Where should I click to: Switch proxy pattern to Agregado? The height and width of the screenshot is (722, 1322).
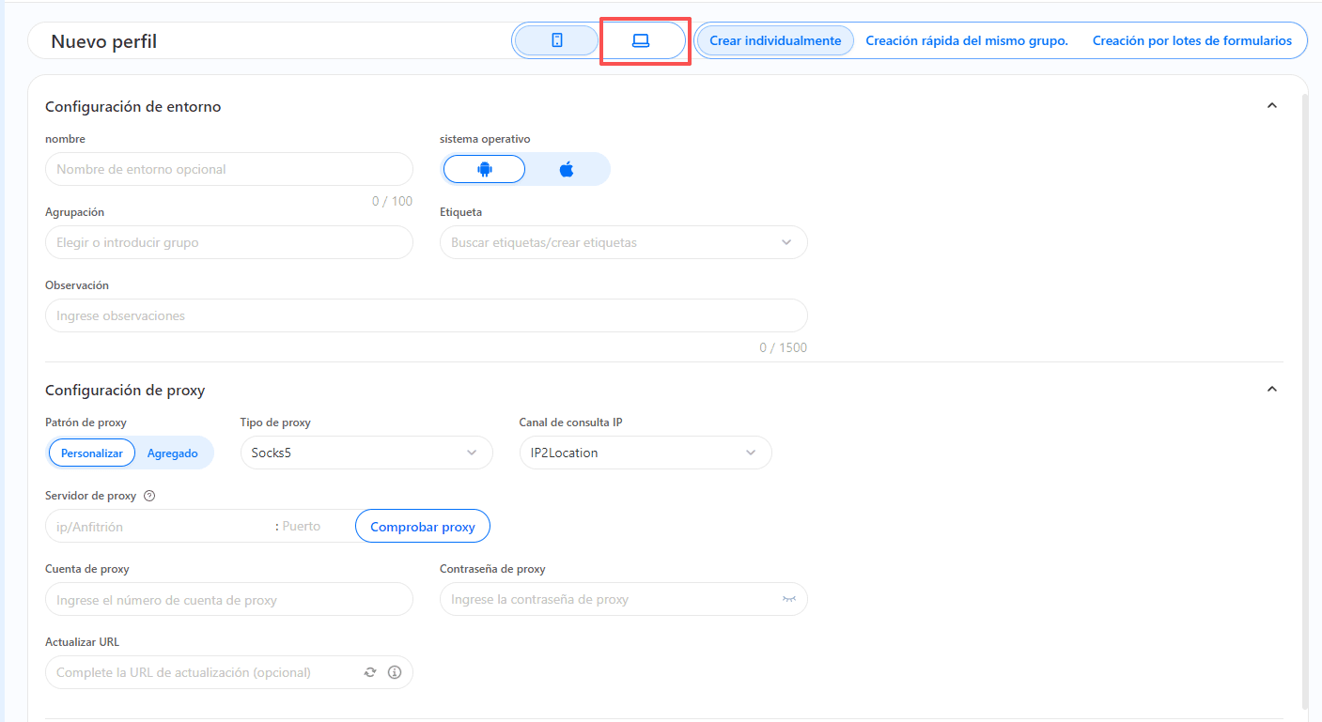[173, 453]
